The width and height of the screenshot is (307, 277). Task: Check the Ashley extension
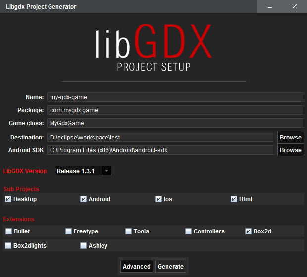83,245
